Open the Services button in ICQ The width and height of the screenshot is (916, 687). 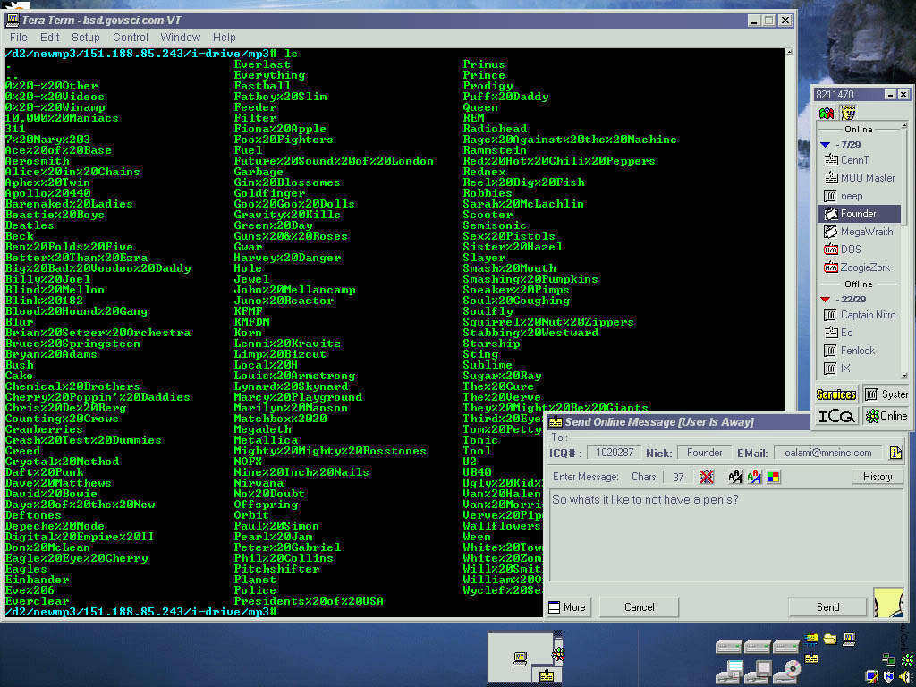tap(836, 394)
